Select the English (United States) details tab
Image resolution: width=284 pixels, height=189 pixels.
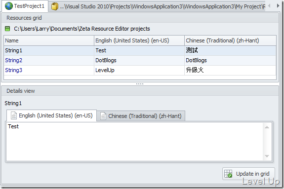pos(52,115)
